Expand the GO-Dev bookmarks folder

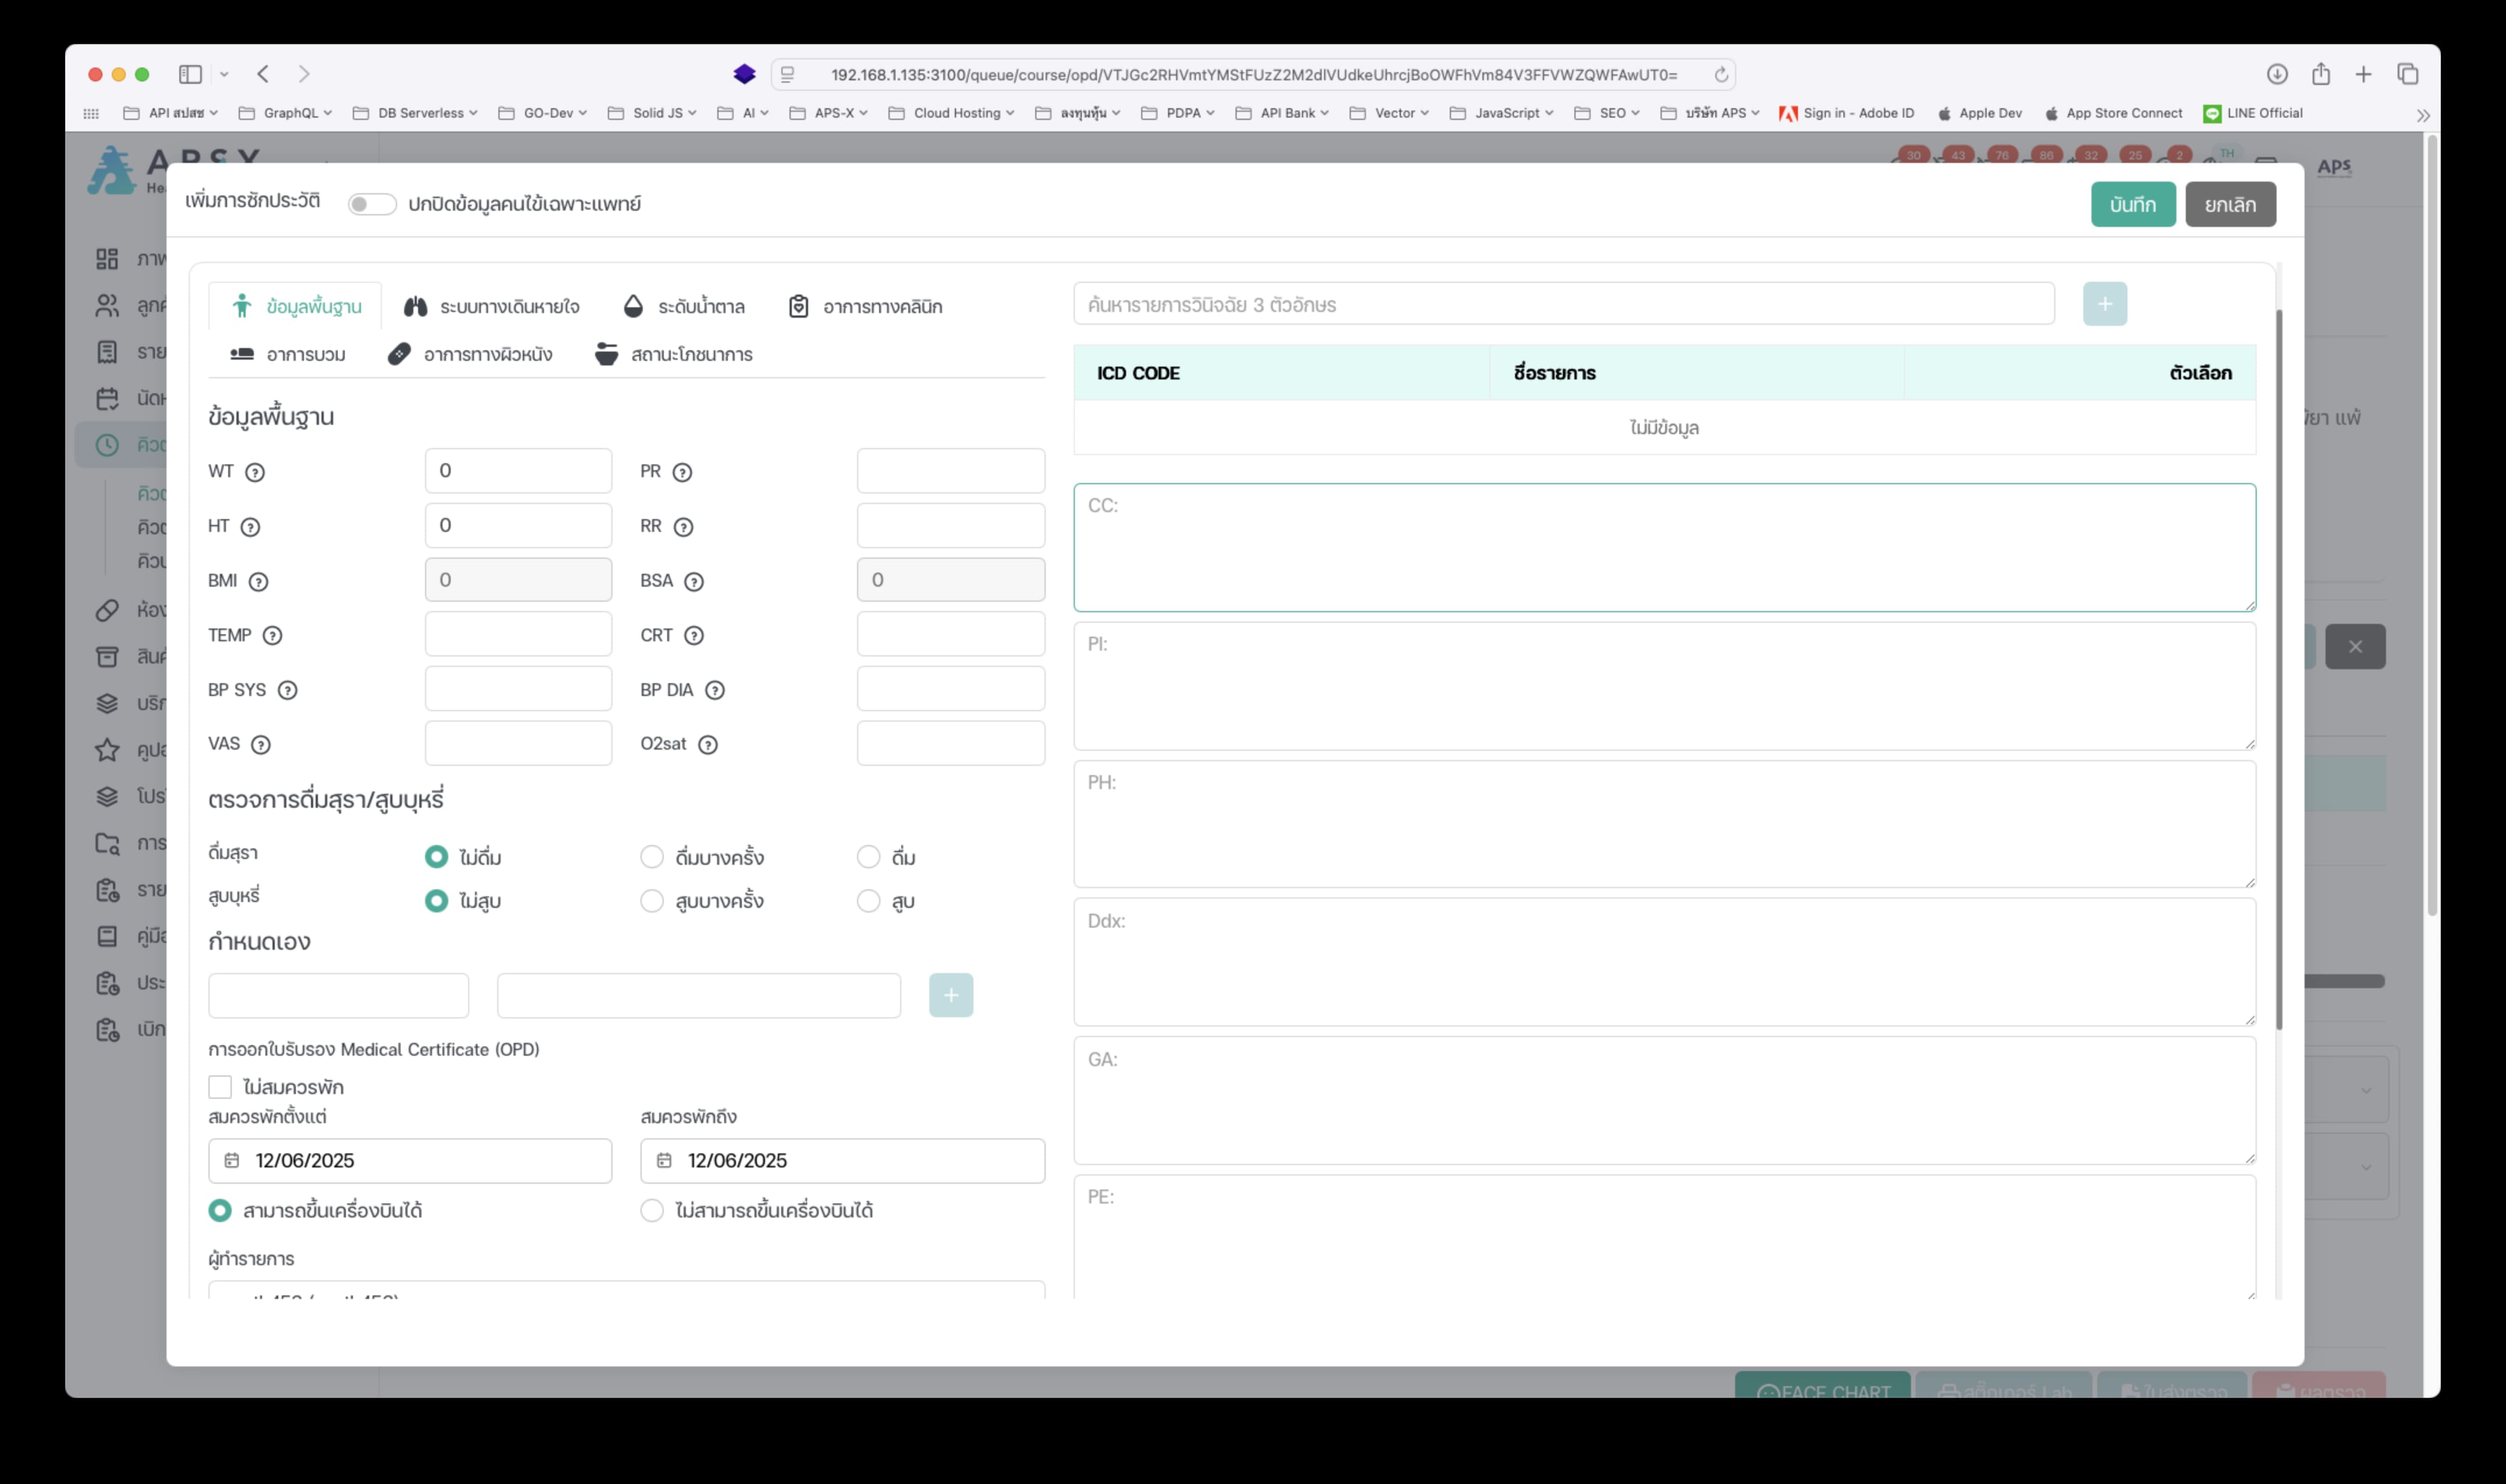[543, 113]
